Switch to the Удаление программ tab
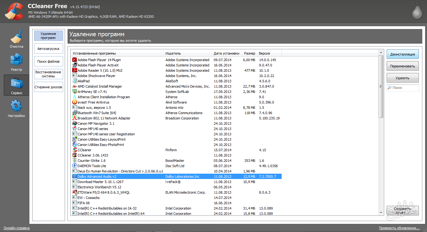 point(48,36)
